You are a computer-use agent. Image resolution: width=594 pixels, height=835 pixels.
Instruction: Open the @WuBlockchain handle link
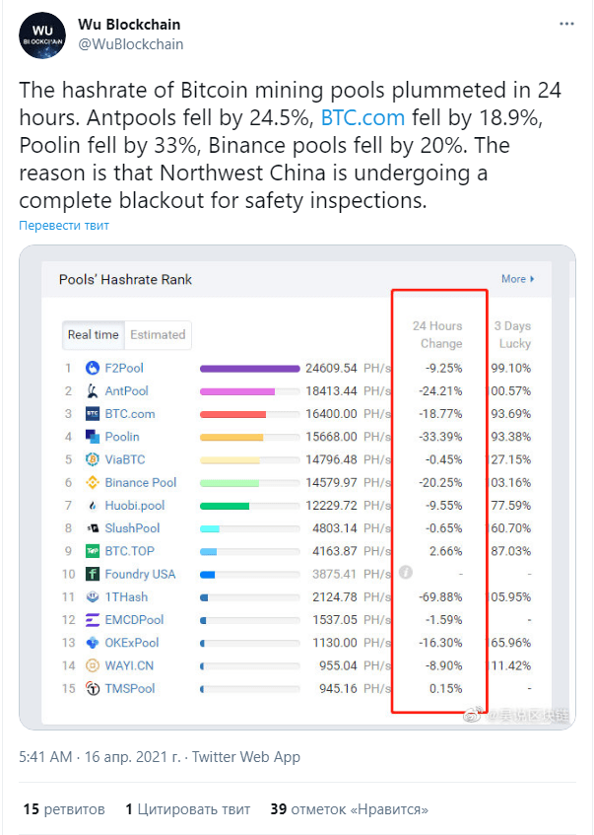pos(131,44)
